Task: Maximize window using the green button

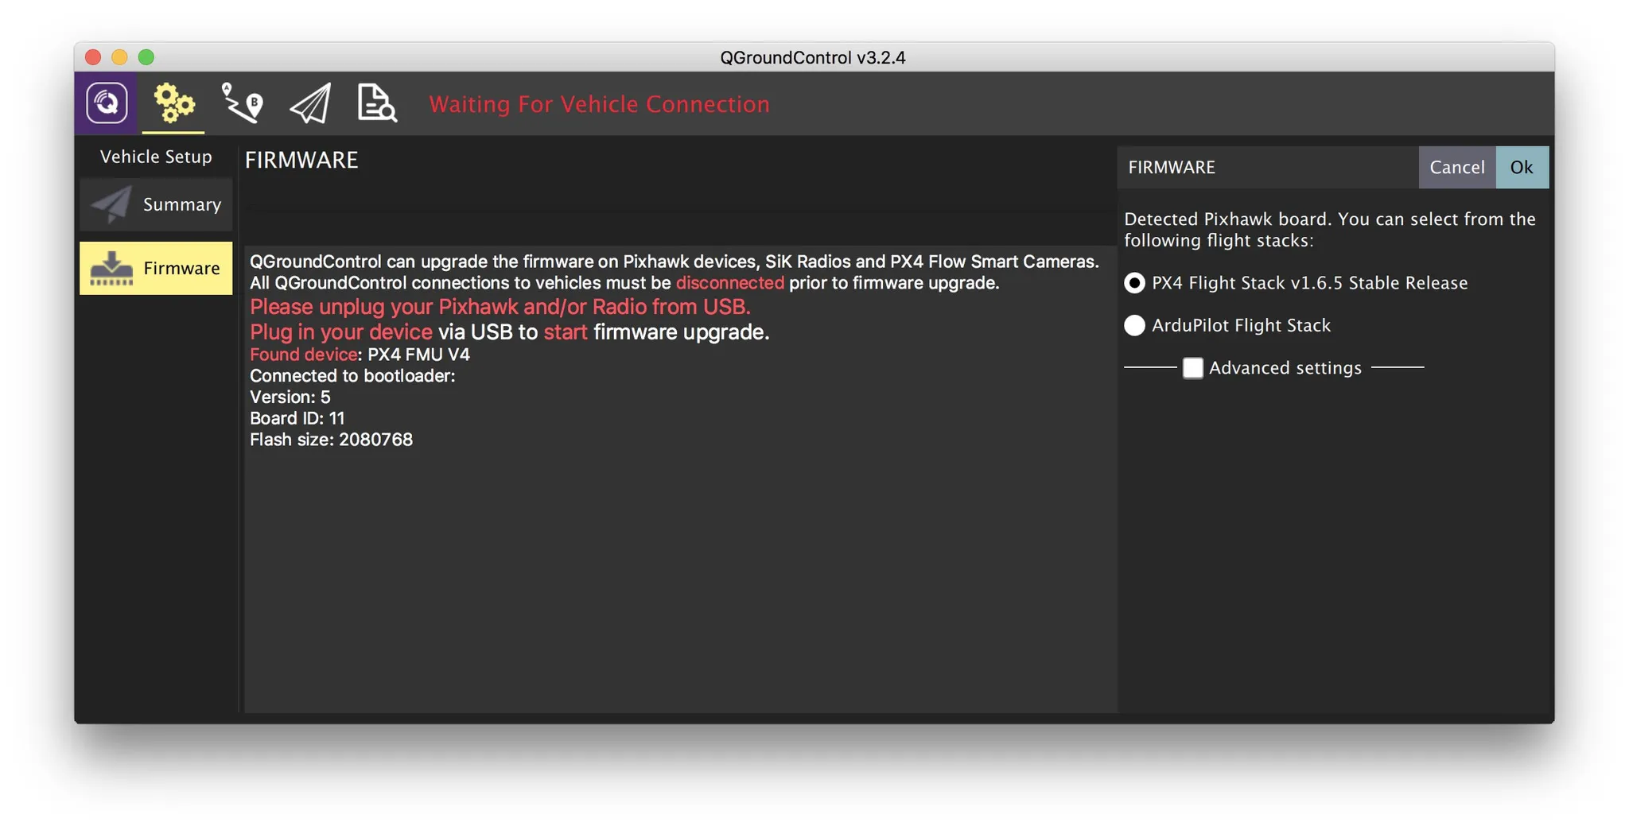Action: (x=146, y=57)
